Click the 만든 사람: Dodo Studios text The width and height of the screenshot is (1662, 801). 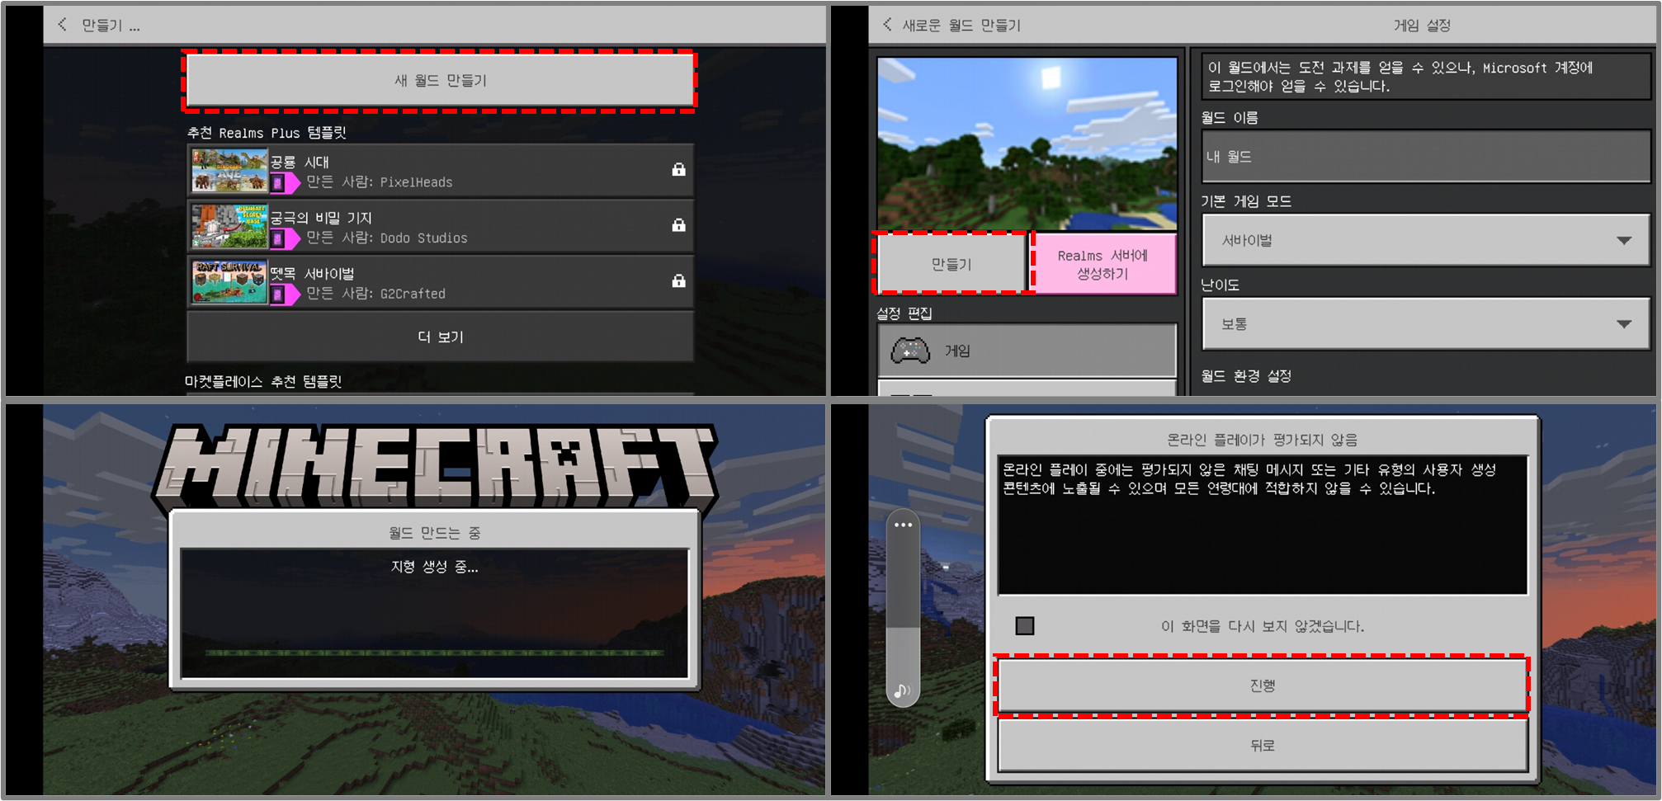(x=387, y=238)
